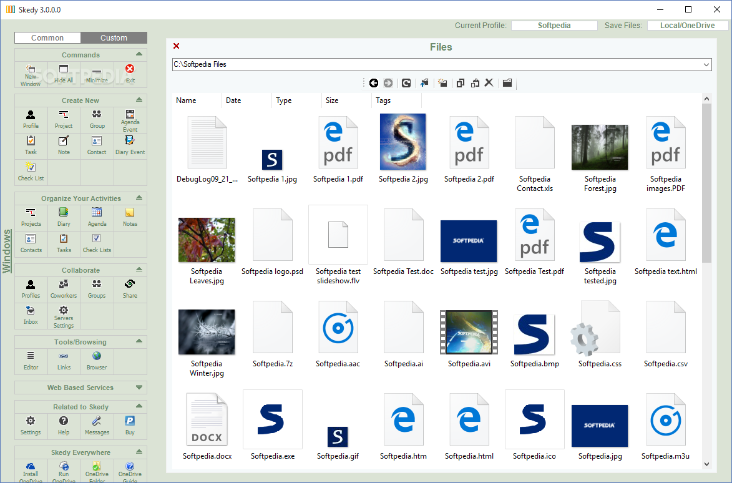The height and width of the screenshot is (483, 732).
Task: Sort files by Size column
Action: [347, 100]
